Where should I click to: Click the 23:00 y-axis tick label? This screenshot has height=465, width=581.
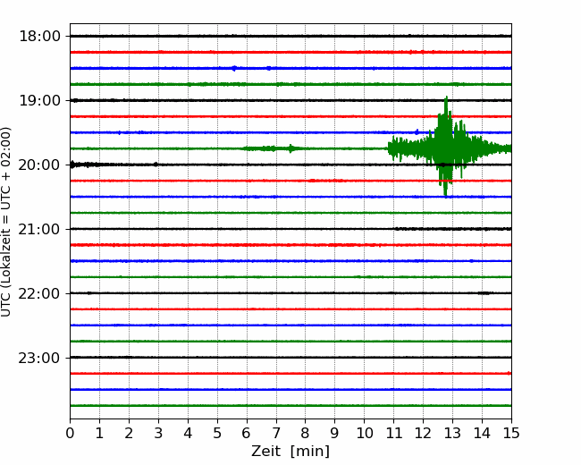pos(39,358)
